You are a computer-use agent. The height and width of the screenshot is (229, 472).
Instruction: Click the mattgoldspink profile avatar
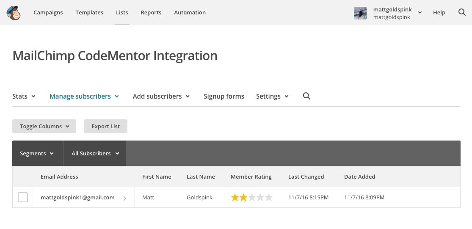[360, 13]
